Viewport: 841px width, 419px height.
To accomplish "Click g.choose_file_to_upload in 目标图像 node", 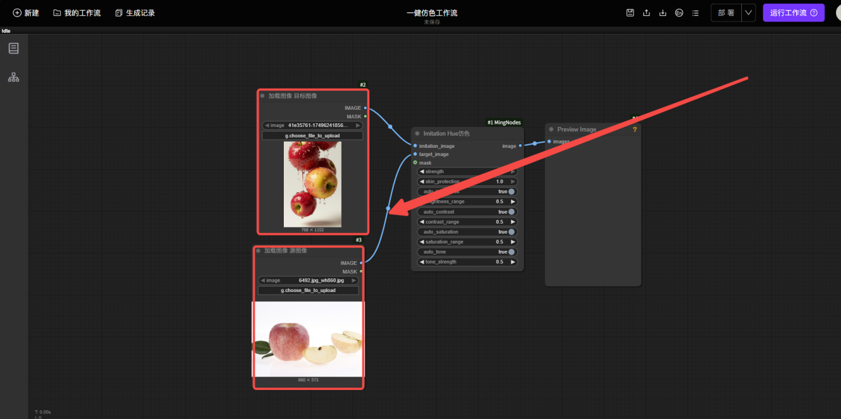I will tap(313, 136).
